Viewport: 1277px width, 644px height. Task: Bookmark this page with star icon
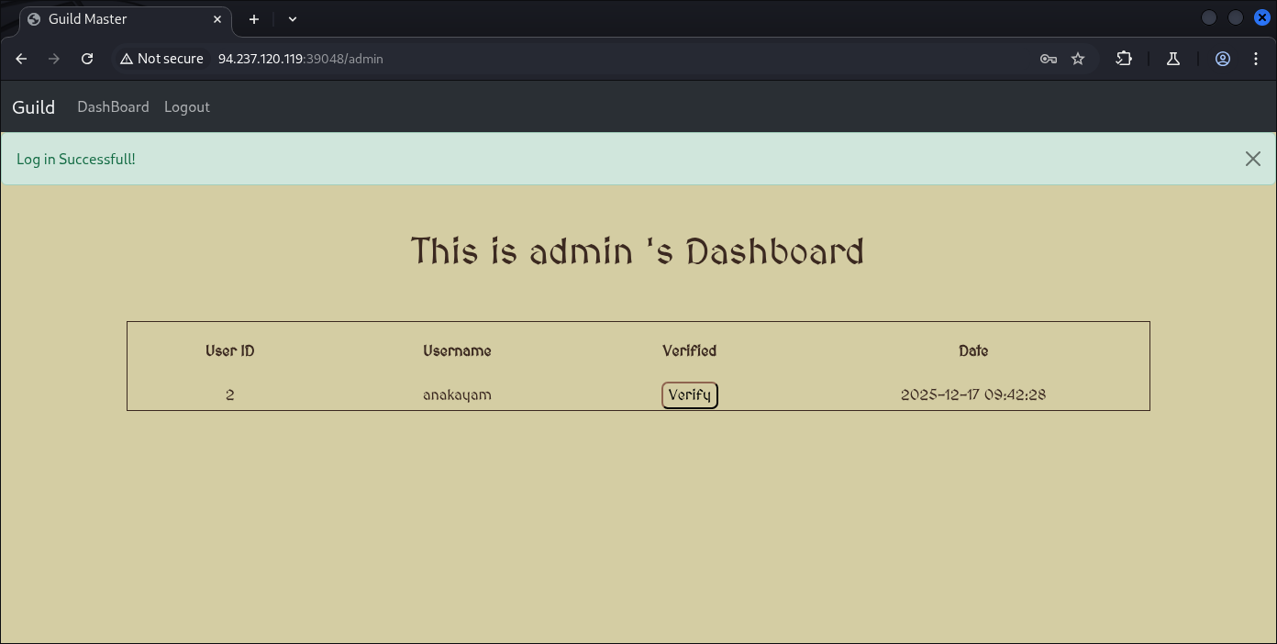tap(1078, 59)
